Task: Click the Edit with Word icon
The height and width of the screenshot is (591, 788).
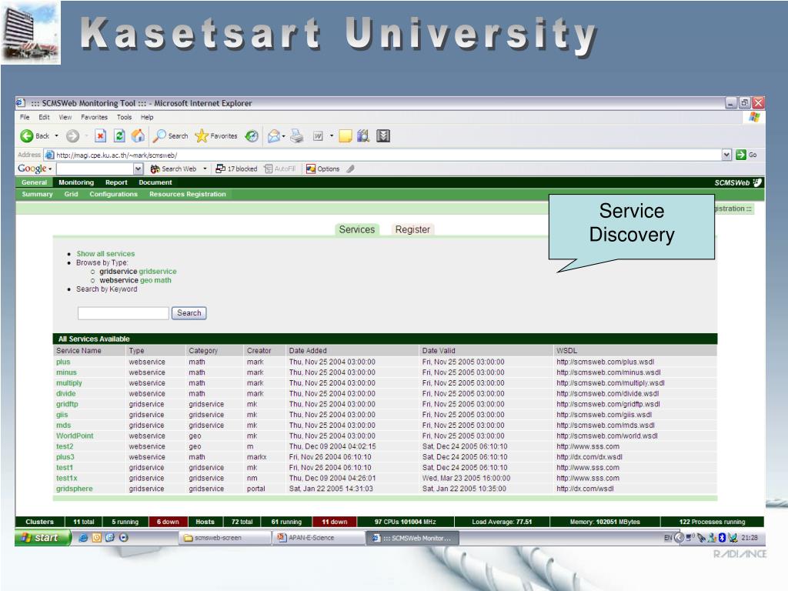Action: (x=318, y=135)
